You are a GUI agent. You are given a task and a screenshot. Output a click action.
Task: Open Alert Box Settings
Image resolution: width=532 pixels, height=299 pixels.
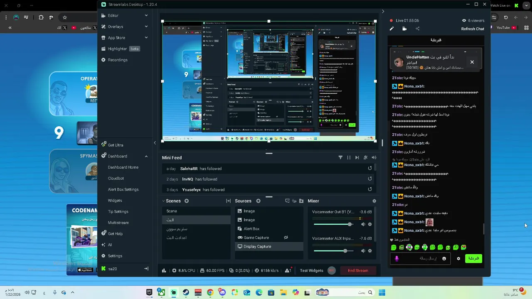point(123,189)
